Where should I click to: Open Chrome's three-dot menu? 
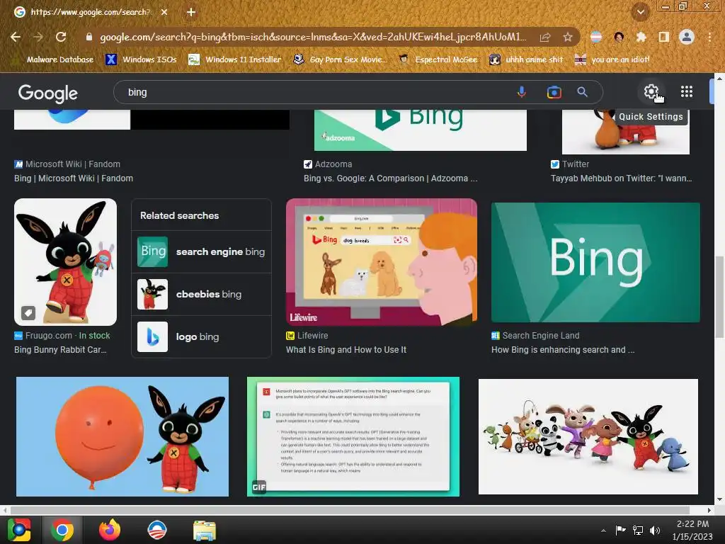click(x=709, y=37)
